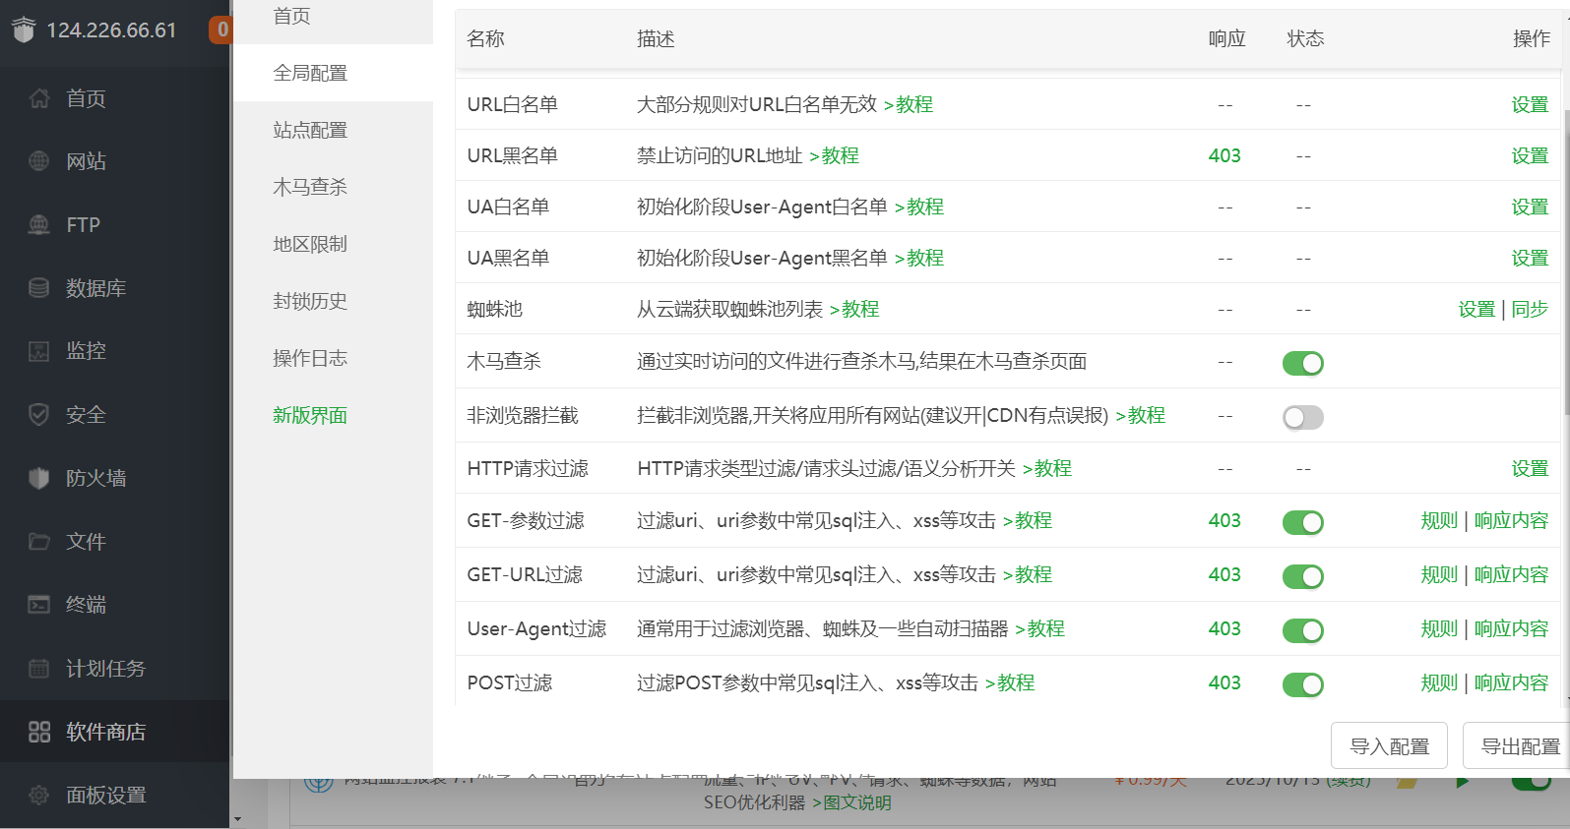Viewport: 1570px width, 829px height.
Task: Click the FTP icon in sidebar
Action: click(x=38, y=225)
